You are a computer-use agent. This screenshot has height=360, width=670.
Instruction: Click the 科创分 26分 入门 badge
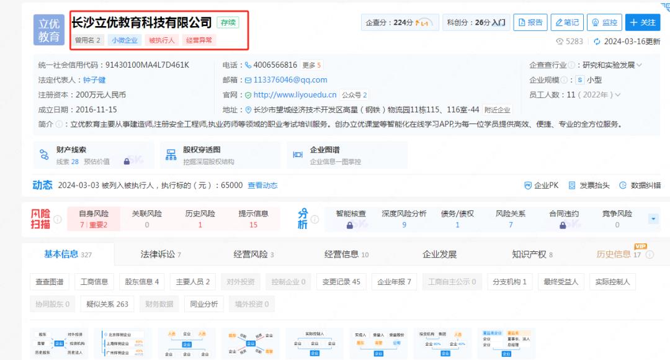(476, 23)
